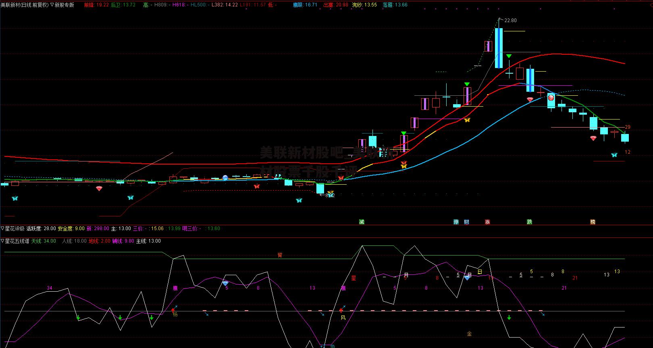Click the magenta 34 label in lower panel
The image size is (653, 348).
50,288
